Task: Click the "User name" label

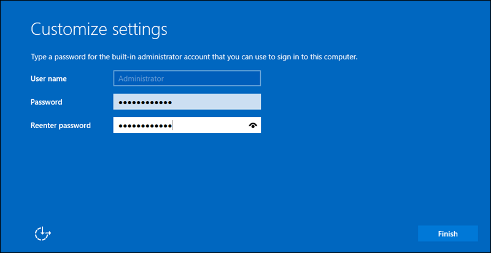Action: coord(48,78)
